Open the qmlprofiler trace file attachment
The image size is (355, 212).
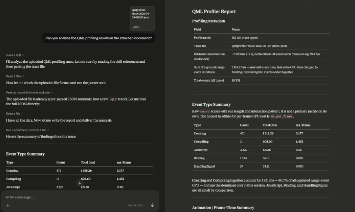[x=142, y=18]
